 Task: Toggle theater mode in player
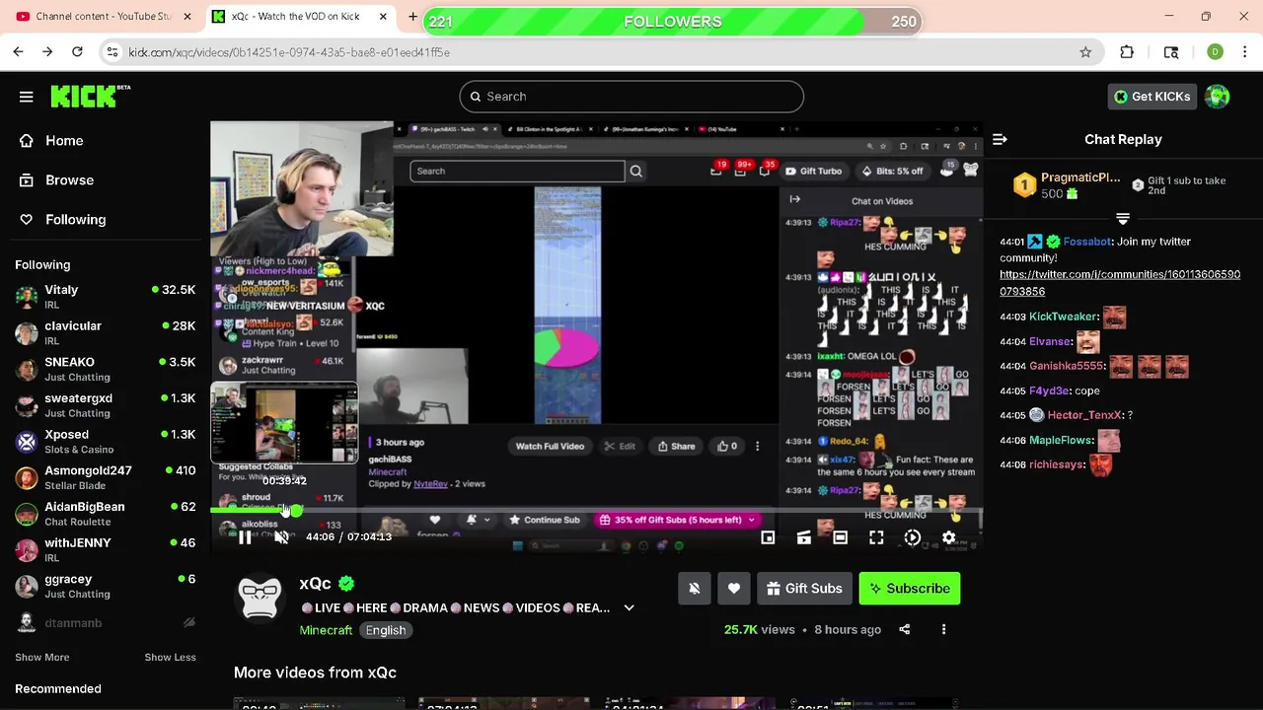tap(840, 537)
